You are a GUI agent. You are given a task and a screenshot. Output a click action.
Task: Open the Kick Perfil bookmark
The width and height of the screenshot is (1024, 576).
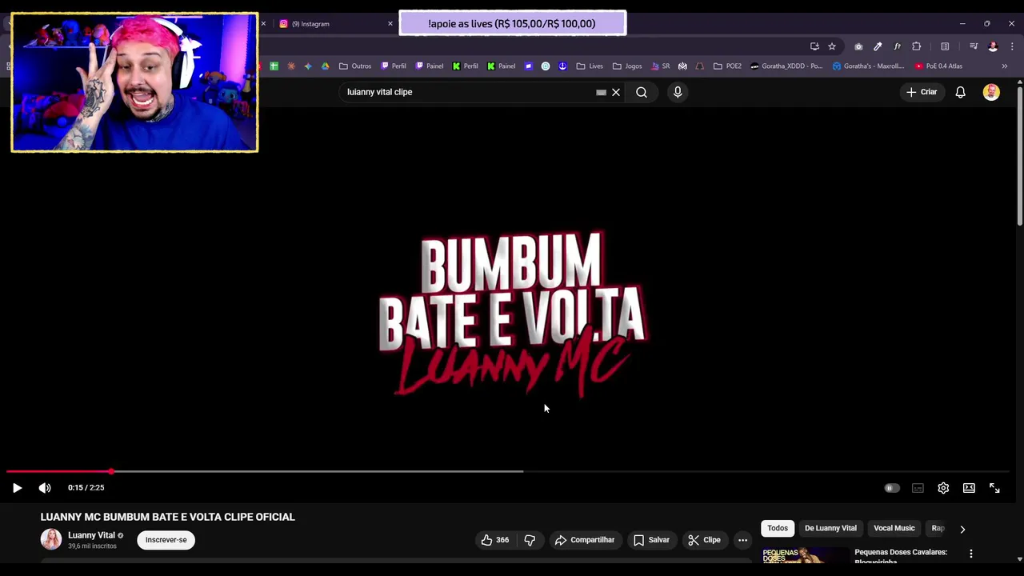(x=465, y=66)
